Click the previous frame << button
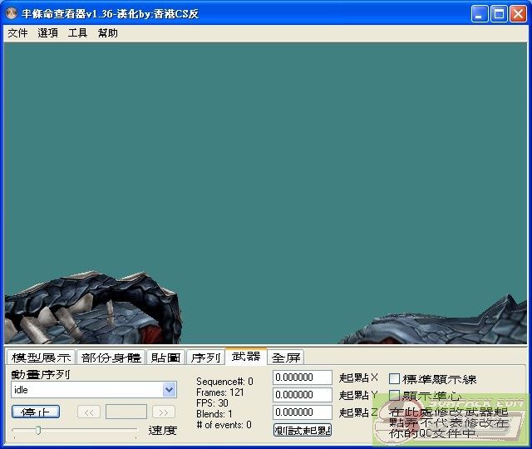Screen dimensions: 532x449 coord(89,412)
